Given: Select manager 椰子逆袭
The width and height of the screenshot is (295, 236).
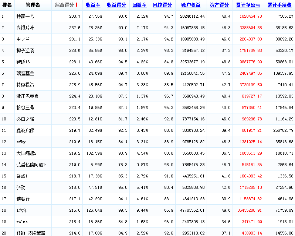Looking at the screenshot, I should click(x=26, y=50).
